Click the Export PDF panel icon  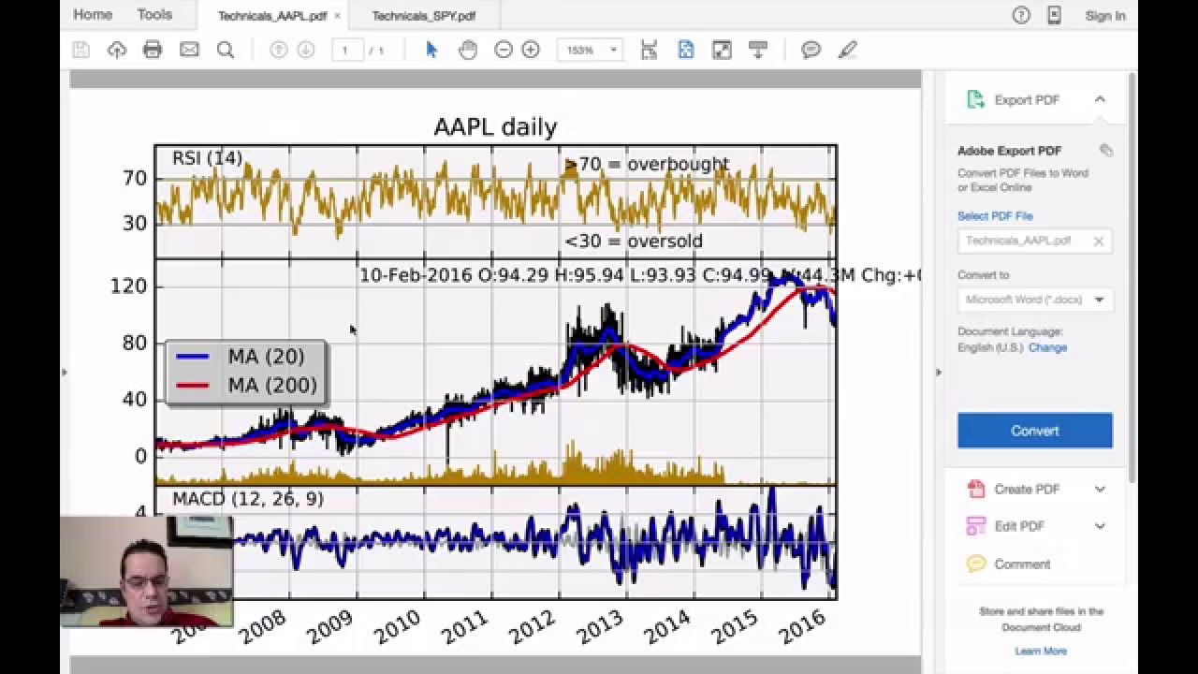[975, 99]
